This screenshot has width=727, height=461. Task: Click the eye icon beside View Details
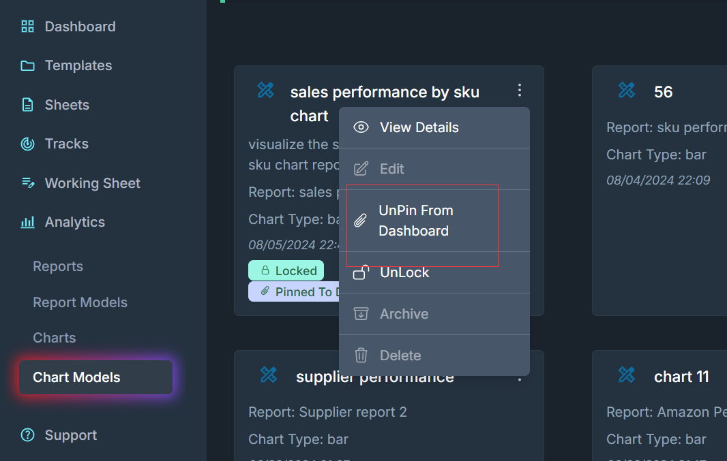[361, 127]
